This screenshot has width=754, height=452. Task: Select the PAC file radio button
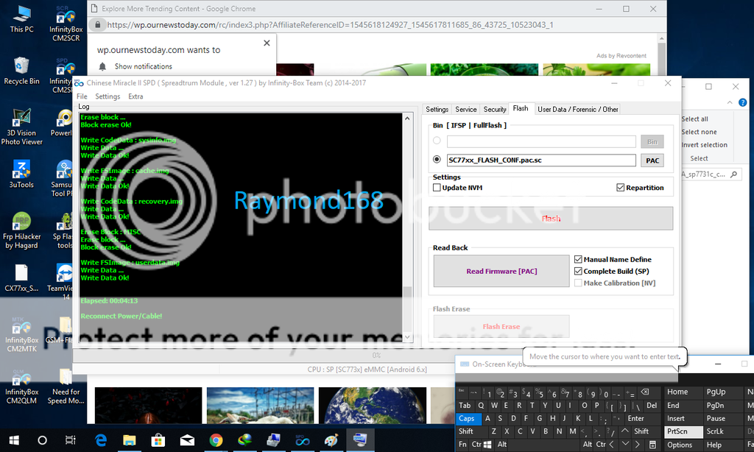437,160
